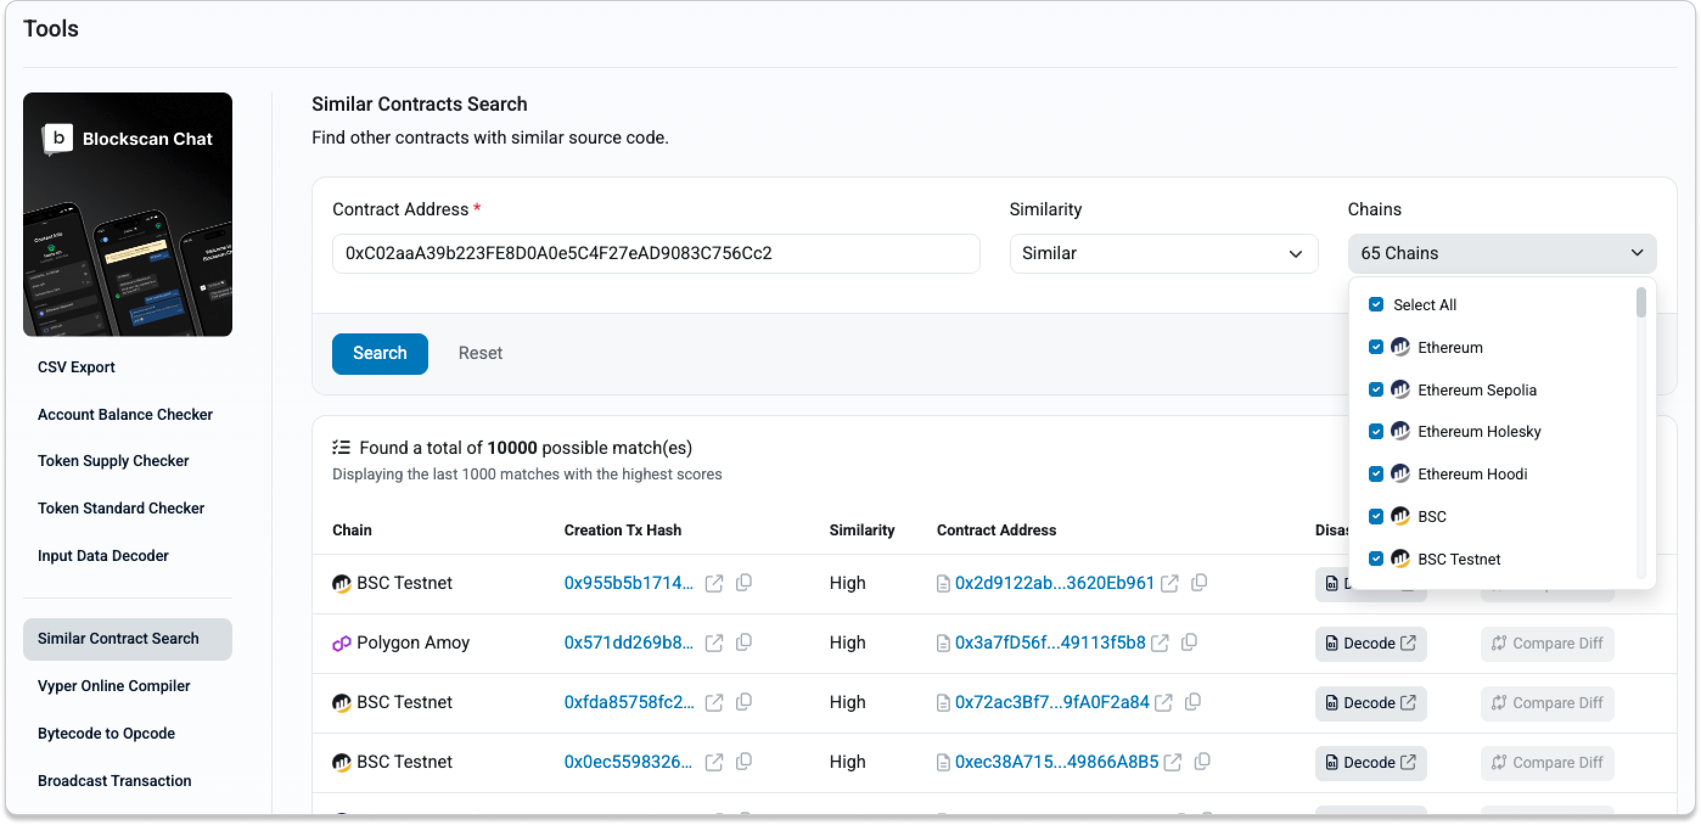
Task: Uncheck the Select All chains checkbox
Action: (1376, 304)
